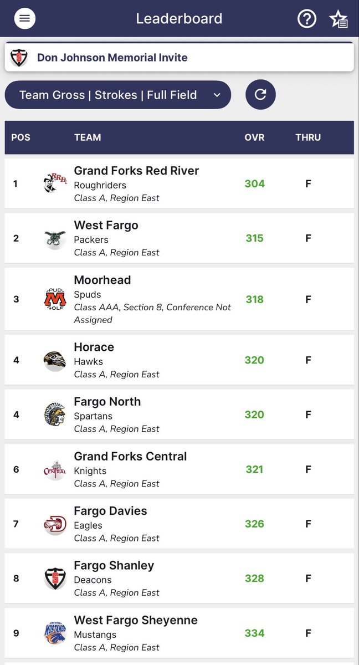Viewport: 359px width, 665px height.
Task: Tap the Fargo North Spartans logo
Action: pos(55,415)
